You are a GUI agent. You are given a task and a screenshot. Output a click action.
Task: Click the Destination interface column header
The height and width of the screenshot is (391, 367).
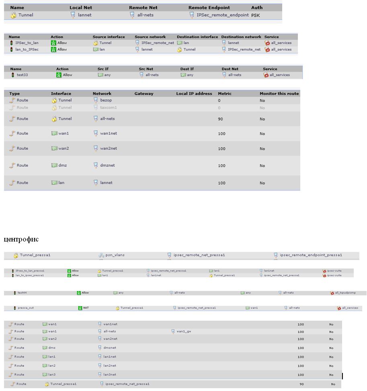pyautogui.click(x=197, y=37)
